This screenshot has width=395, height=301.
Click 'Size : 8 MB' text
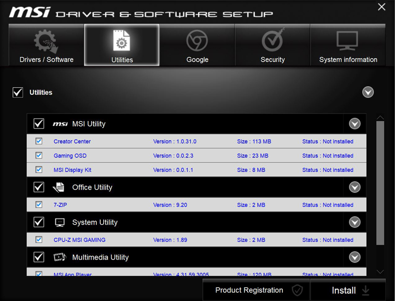click(251, 170)
